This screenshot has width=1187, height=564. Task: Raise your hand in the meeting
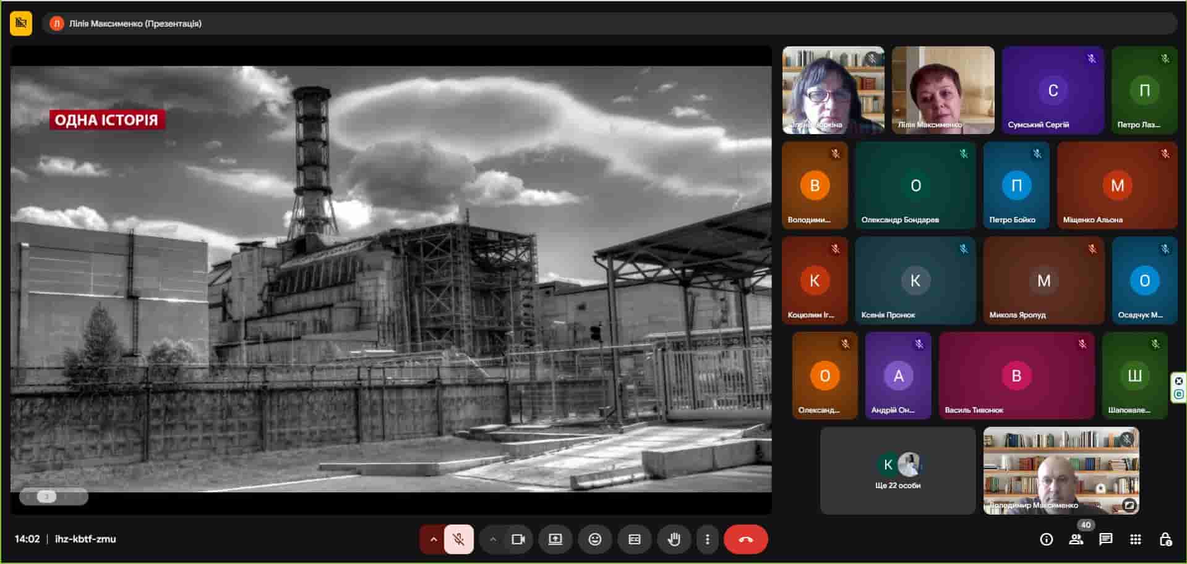point(674,539)
